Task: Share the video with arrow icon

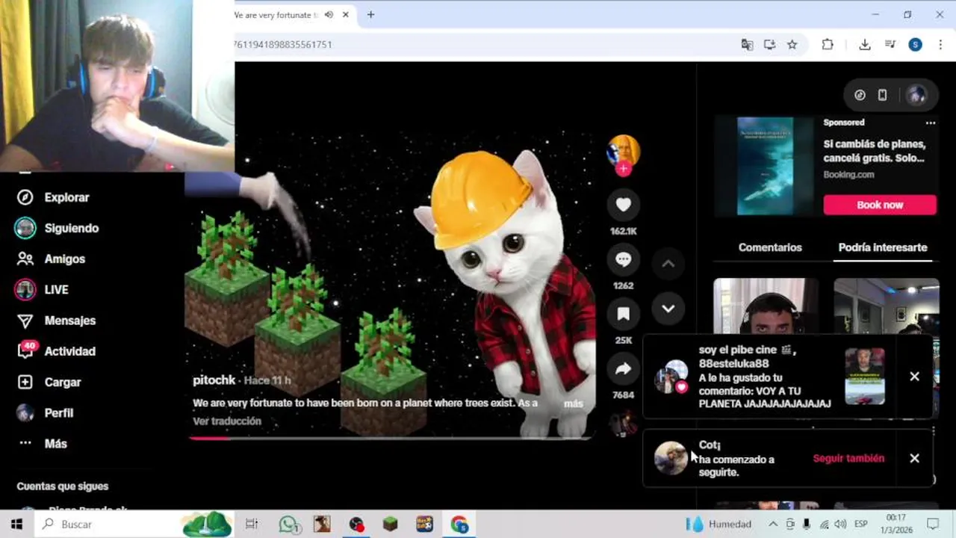Action: (x=624, y=368)
